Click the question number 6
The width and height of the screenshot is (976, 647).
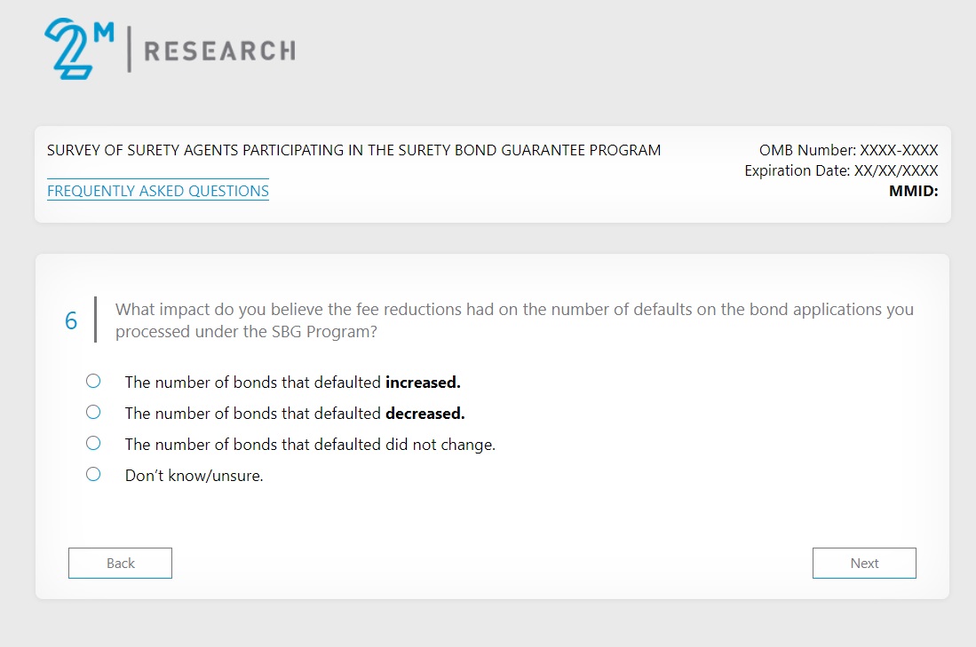click(72, 320)
